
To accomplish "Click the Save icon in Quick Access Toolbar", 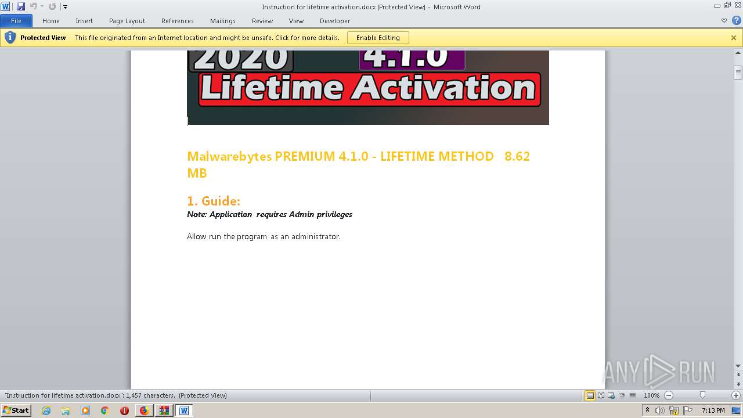I will point(21,6).
